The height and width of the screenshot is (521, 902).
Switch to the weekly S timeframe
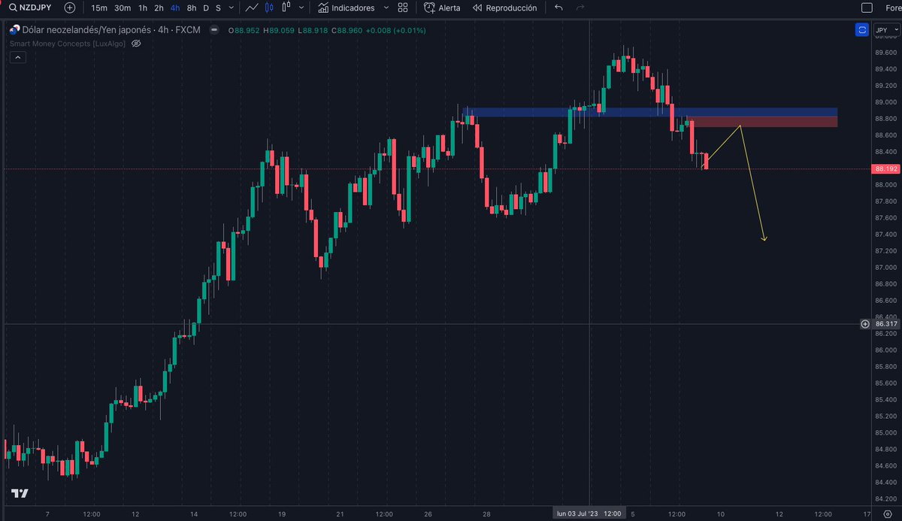coord(218,8)
